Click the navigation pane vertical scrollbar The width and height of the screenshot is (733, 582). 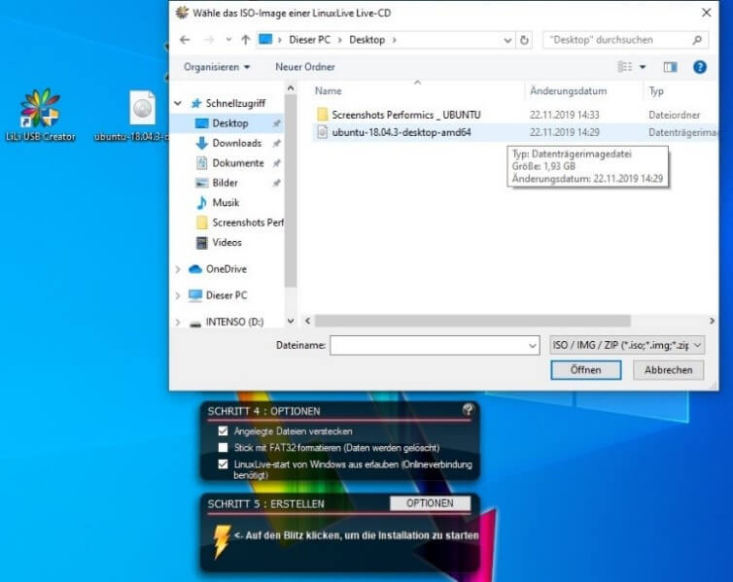tap(291, 191)
